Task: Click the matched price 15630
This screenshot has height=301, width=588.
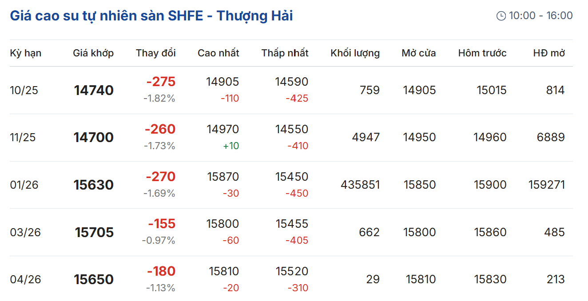Action: (94, 185)
